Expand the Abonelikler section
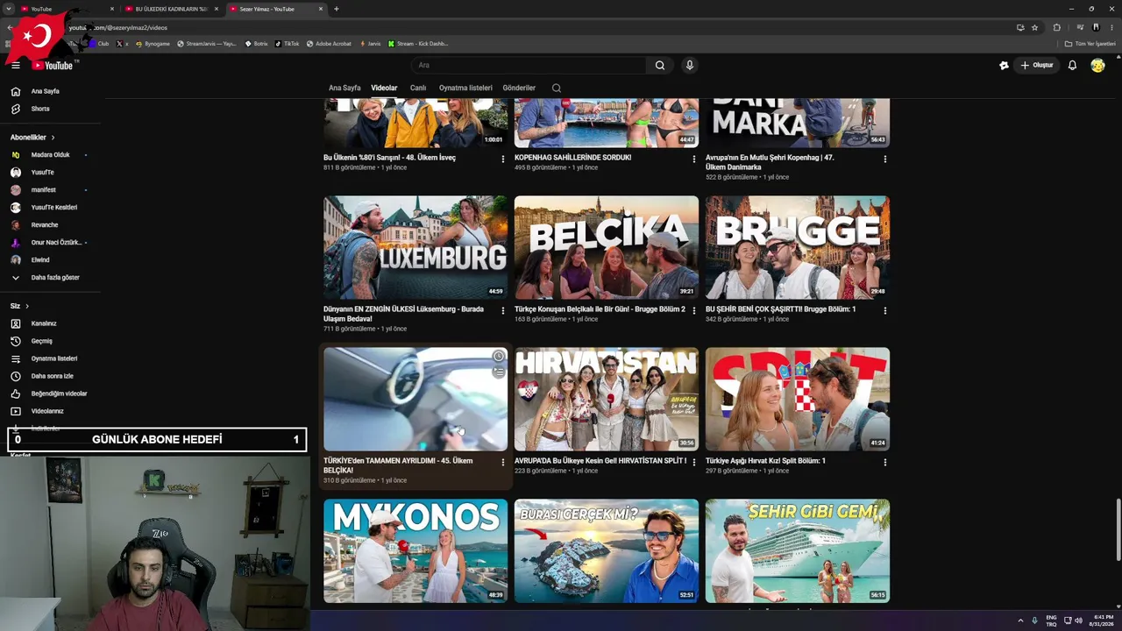This screenshot has height=631, width=1122. pyautogui.click(x=32, y=138)
